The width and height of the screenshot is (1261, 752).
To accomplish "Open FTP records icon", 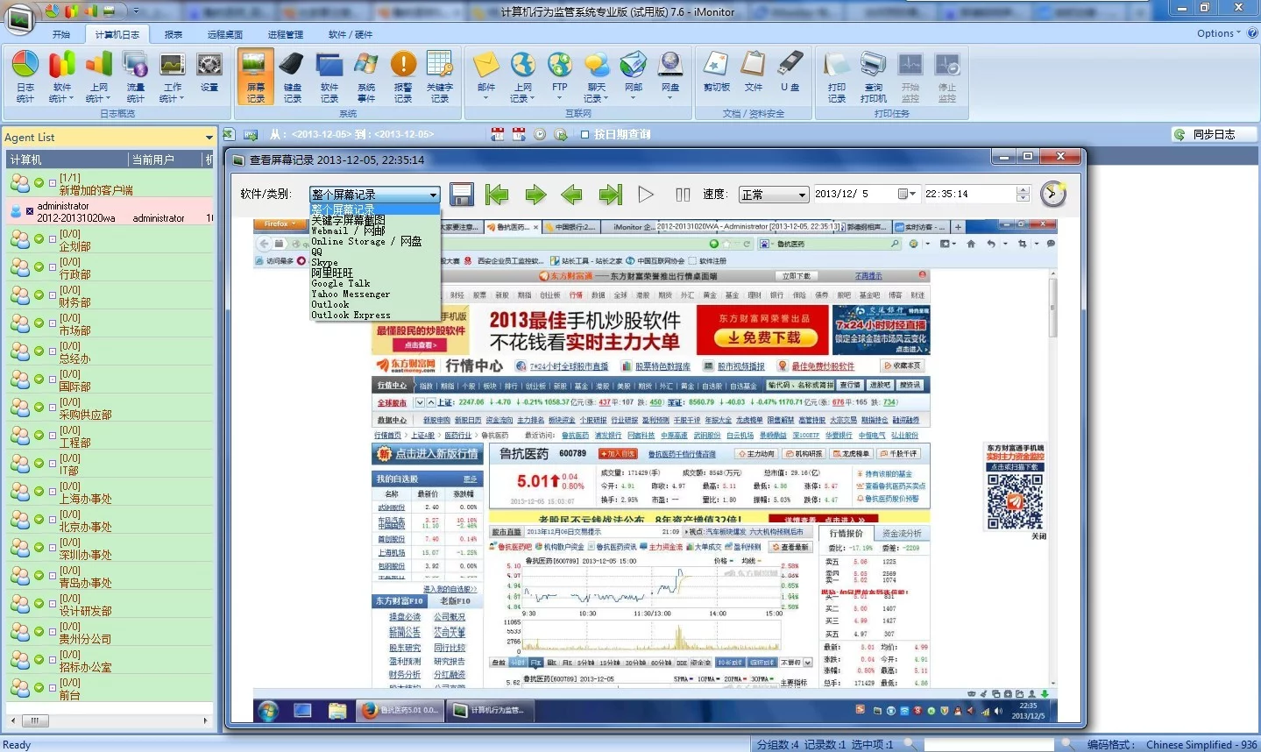I will click(559, 76).
